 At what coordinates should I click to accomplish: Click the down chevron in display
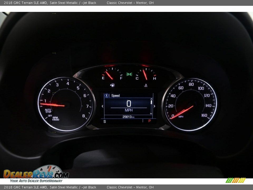pos(151,113)
